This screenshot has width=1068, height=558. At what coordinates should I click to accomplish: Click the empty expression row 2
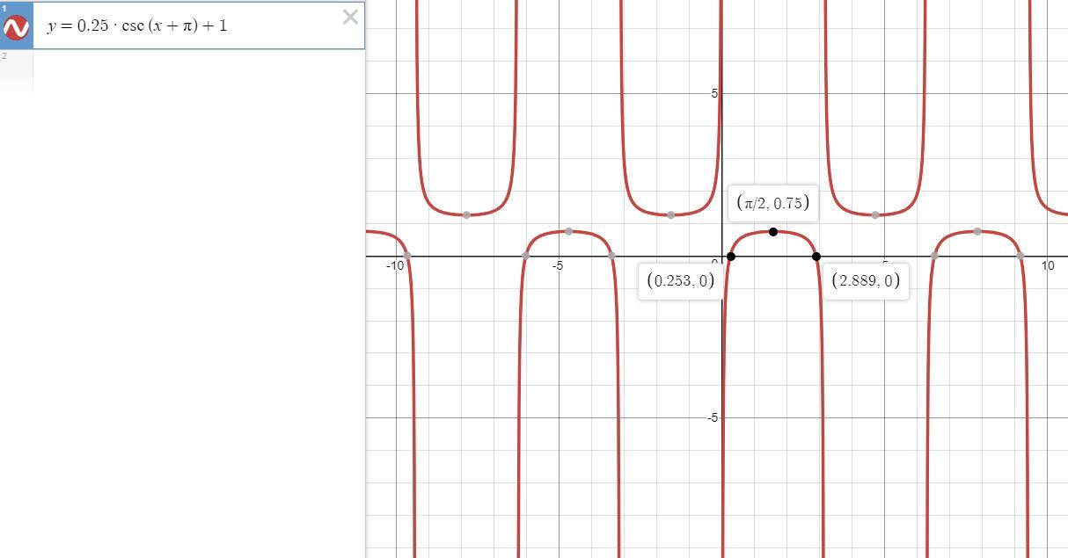click(x=182, y=70)
